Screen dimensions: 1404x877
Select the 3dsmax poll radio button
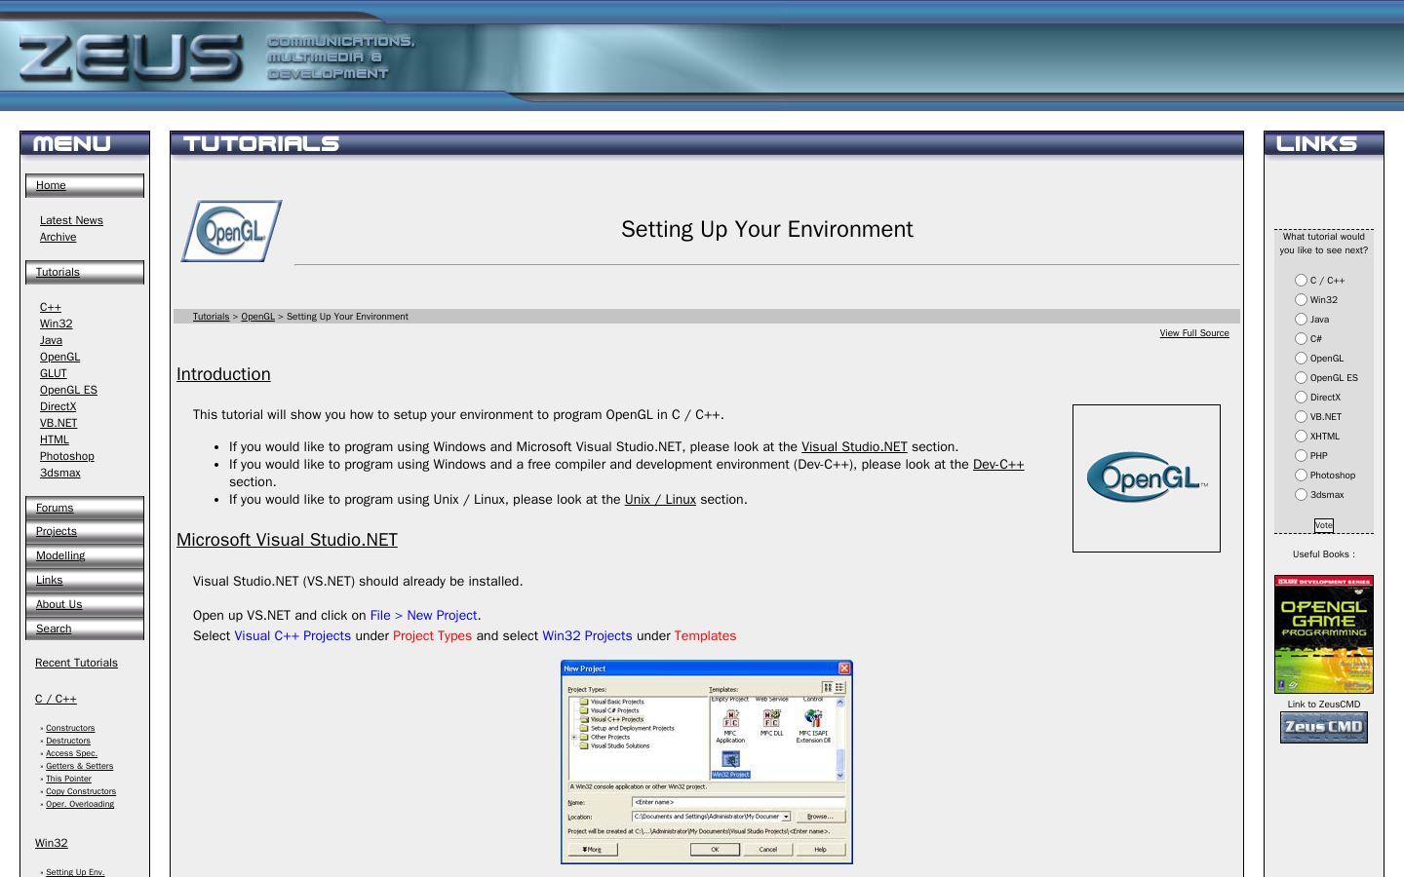(x=1301, y=495)
